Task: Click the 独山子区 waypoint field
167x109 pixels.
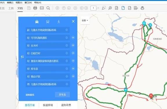Action: tap(48, 77)
